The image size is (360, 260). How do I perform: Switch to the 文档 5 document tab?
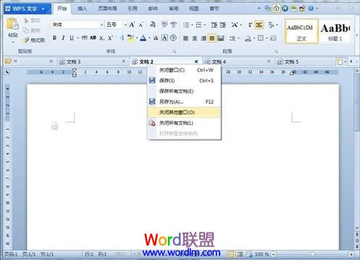pos(306,61)
